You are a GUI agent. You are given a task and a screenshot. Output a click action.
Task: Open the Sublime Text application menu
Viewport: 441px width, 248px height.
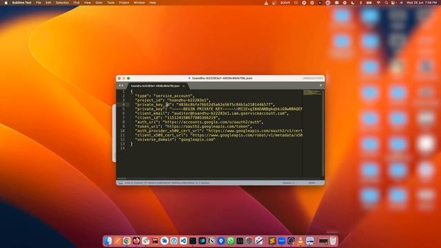point(21,3)
